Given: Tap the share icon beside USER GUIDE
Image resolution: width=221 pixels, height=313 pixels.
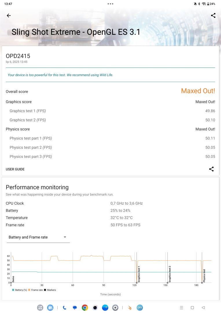Looking at the screenshot, I should (x=211, y=169).
